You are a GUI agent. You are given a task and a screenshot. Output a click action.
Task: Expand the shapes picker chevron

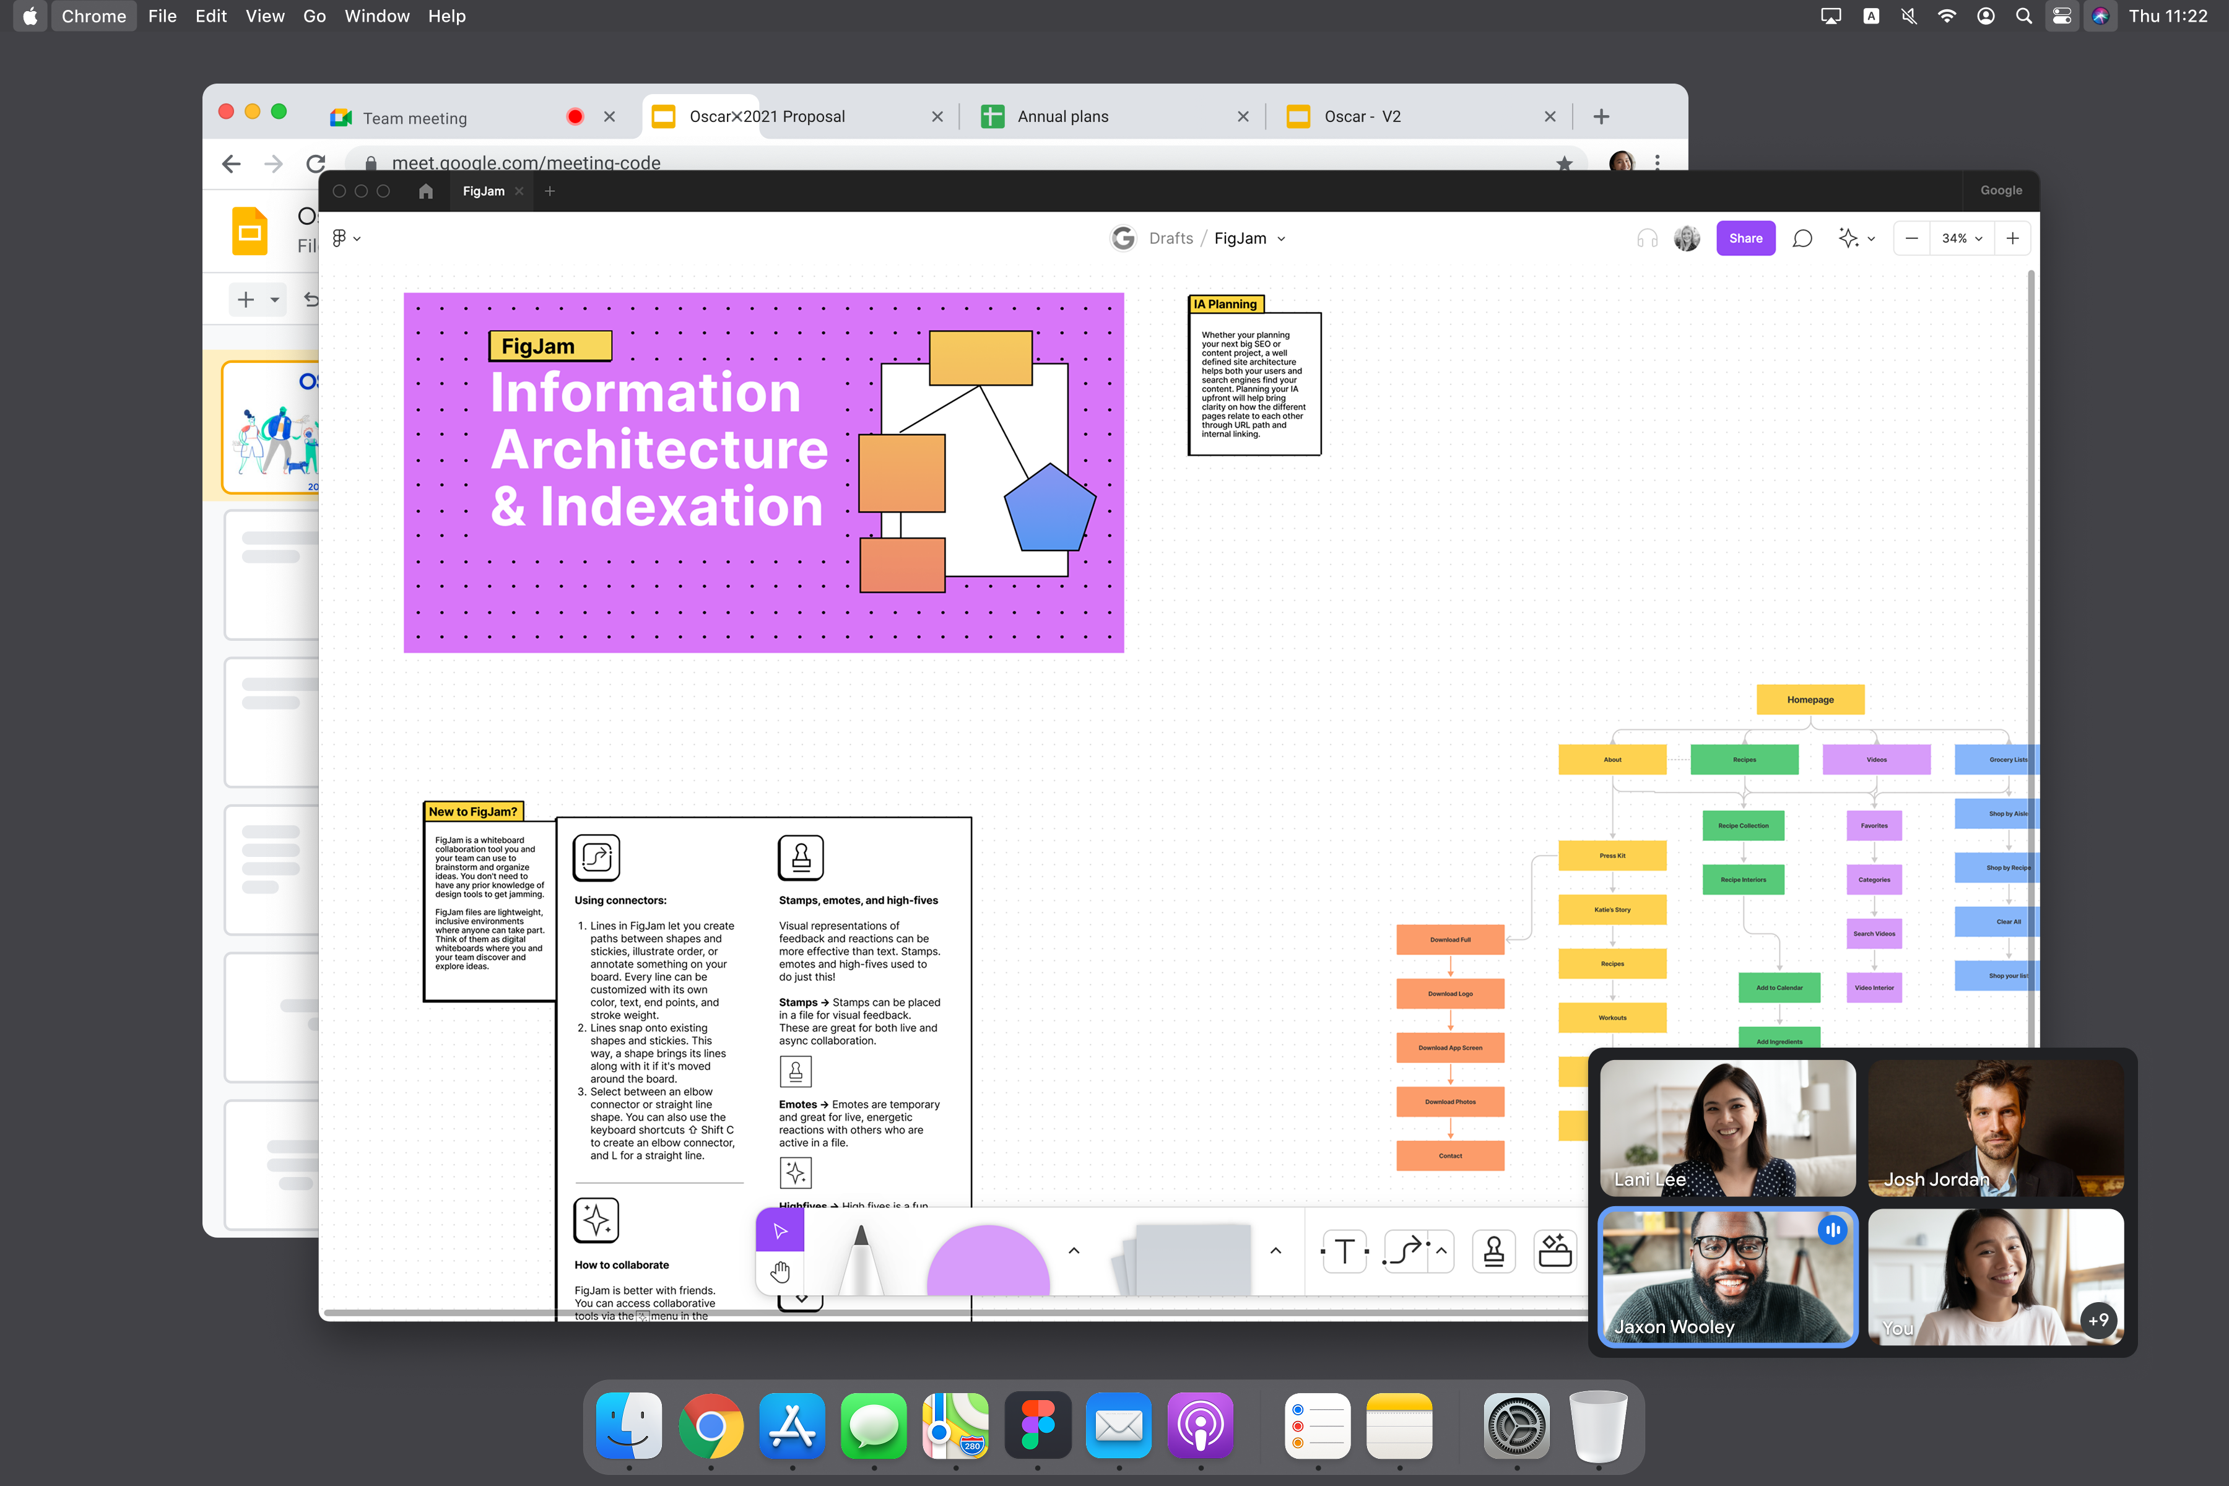pyautogui.click(x=1074, y=1251)
